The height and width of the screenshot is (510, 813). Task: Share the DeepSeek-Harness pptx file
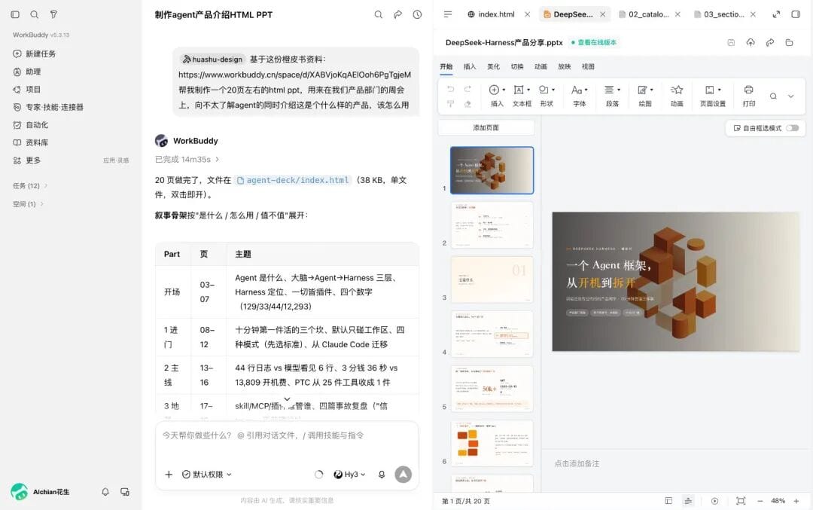[x=770, y=42]
